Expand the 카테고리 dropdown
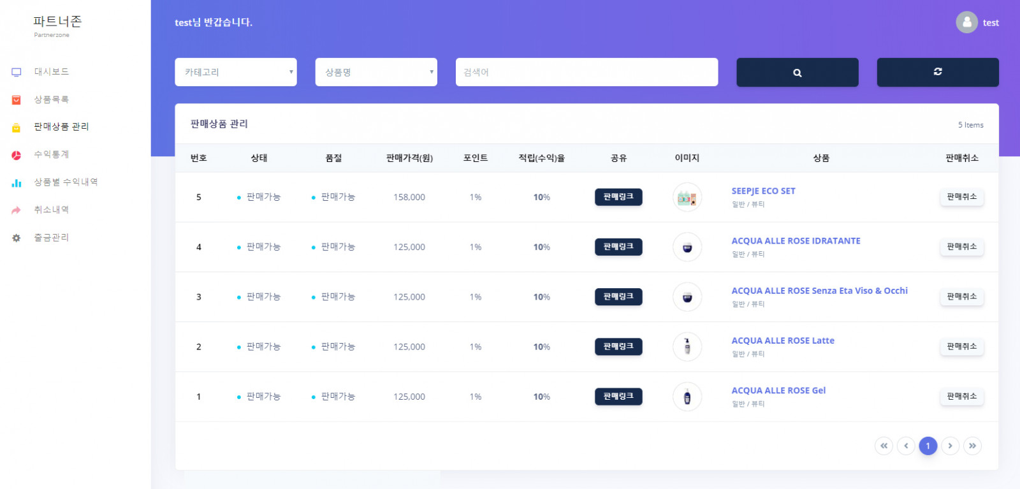The height and width of the screenshot is (489, 1020). click(236, 72)
